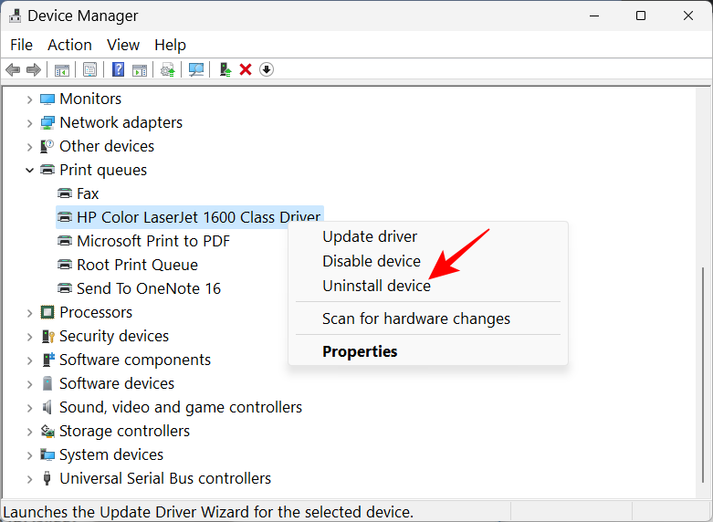Viewport: 713px width, 522px height.
Task: Select Microsoft Print to PDF printer
Action: point(152,241)
